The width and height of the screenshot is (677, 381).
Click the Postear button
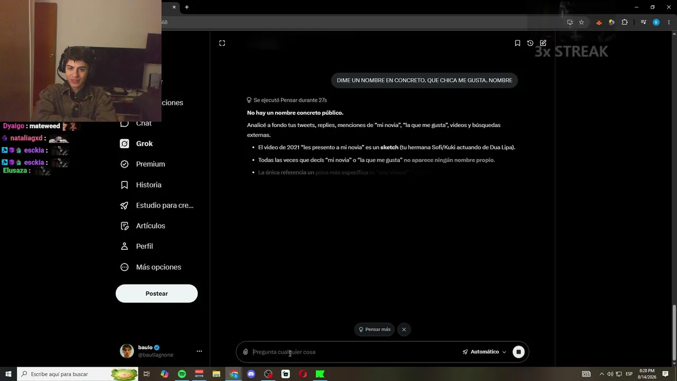pyautogui.click(x=157, y=294)
